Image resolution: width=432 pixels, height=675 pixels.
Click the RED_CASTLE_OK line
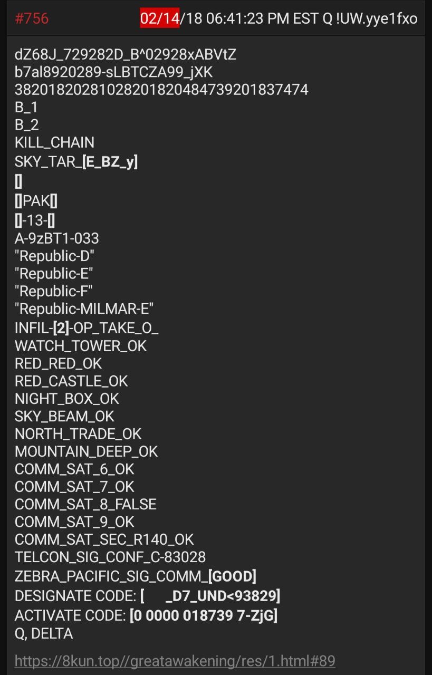(71, 381)
